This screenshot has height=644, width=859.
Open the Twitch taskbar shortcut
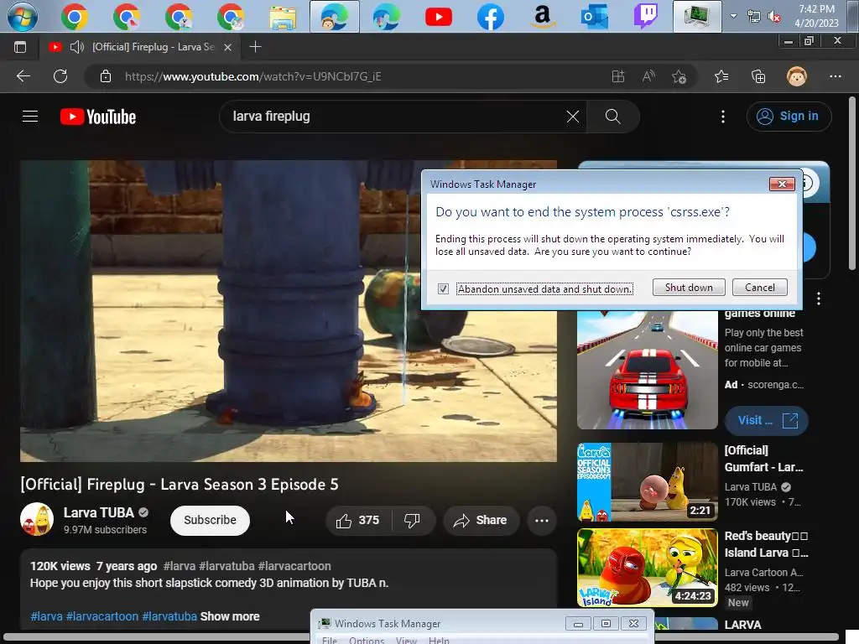tap(646, 17)
